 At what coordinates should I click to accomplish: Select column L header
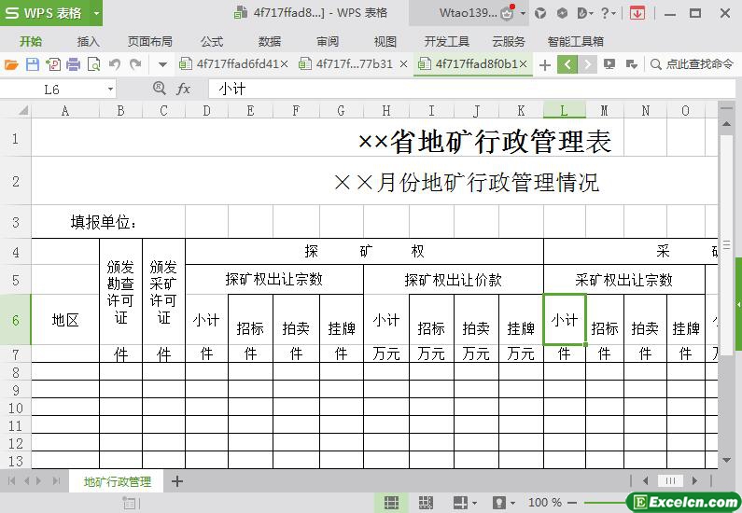(565, 111)
